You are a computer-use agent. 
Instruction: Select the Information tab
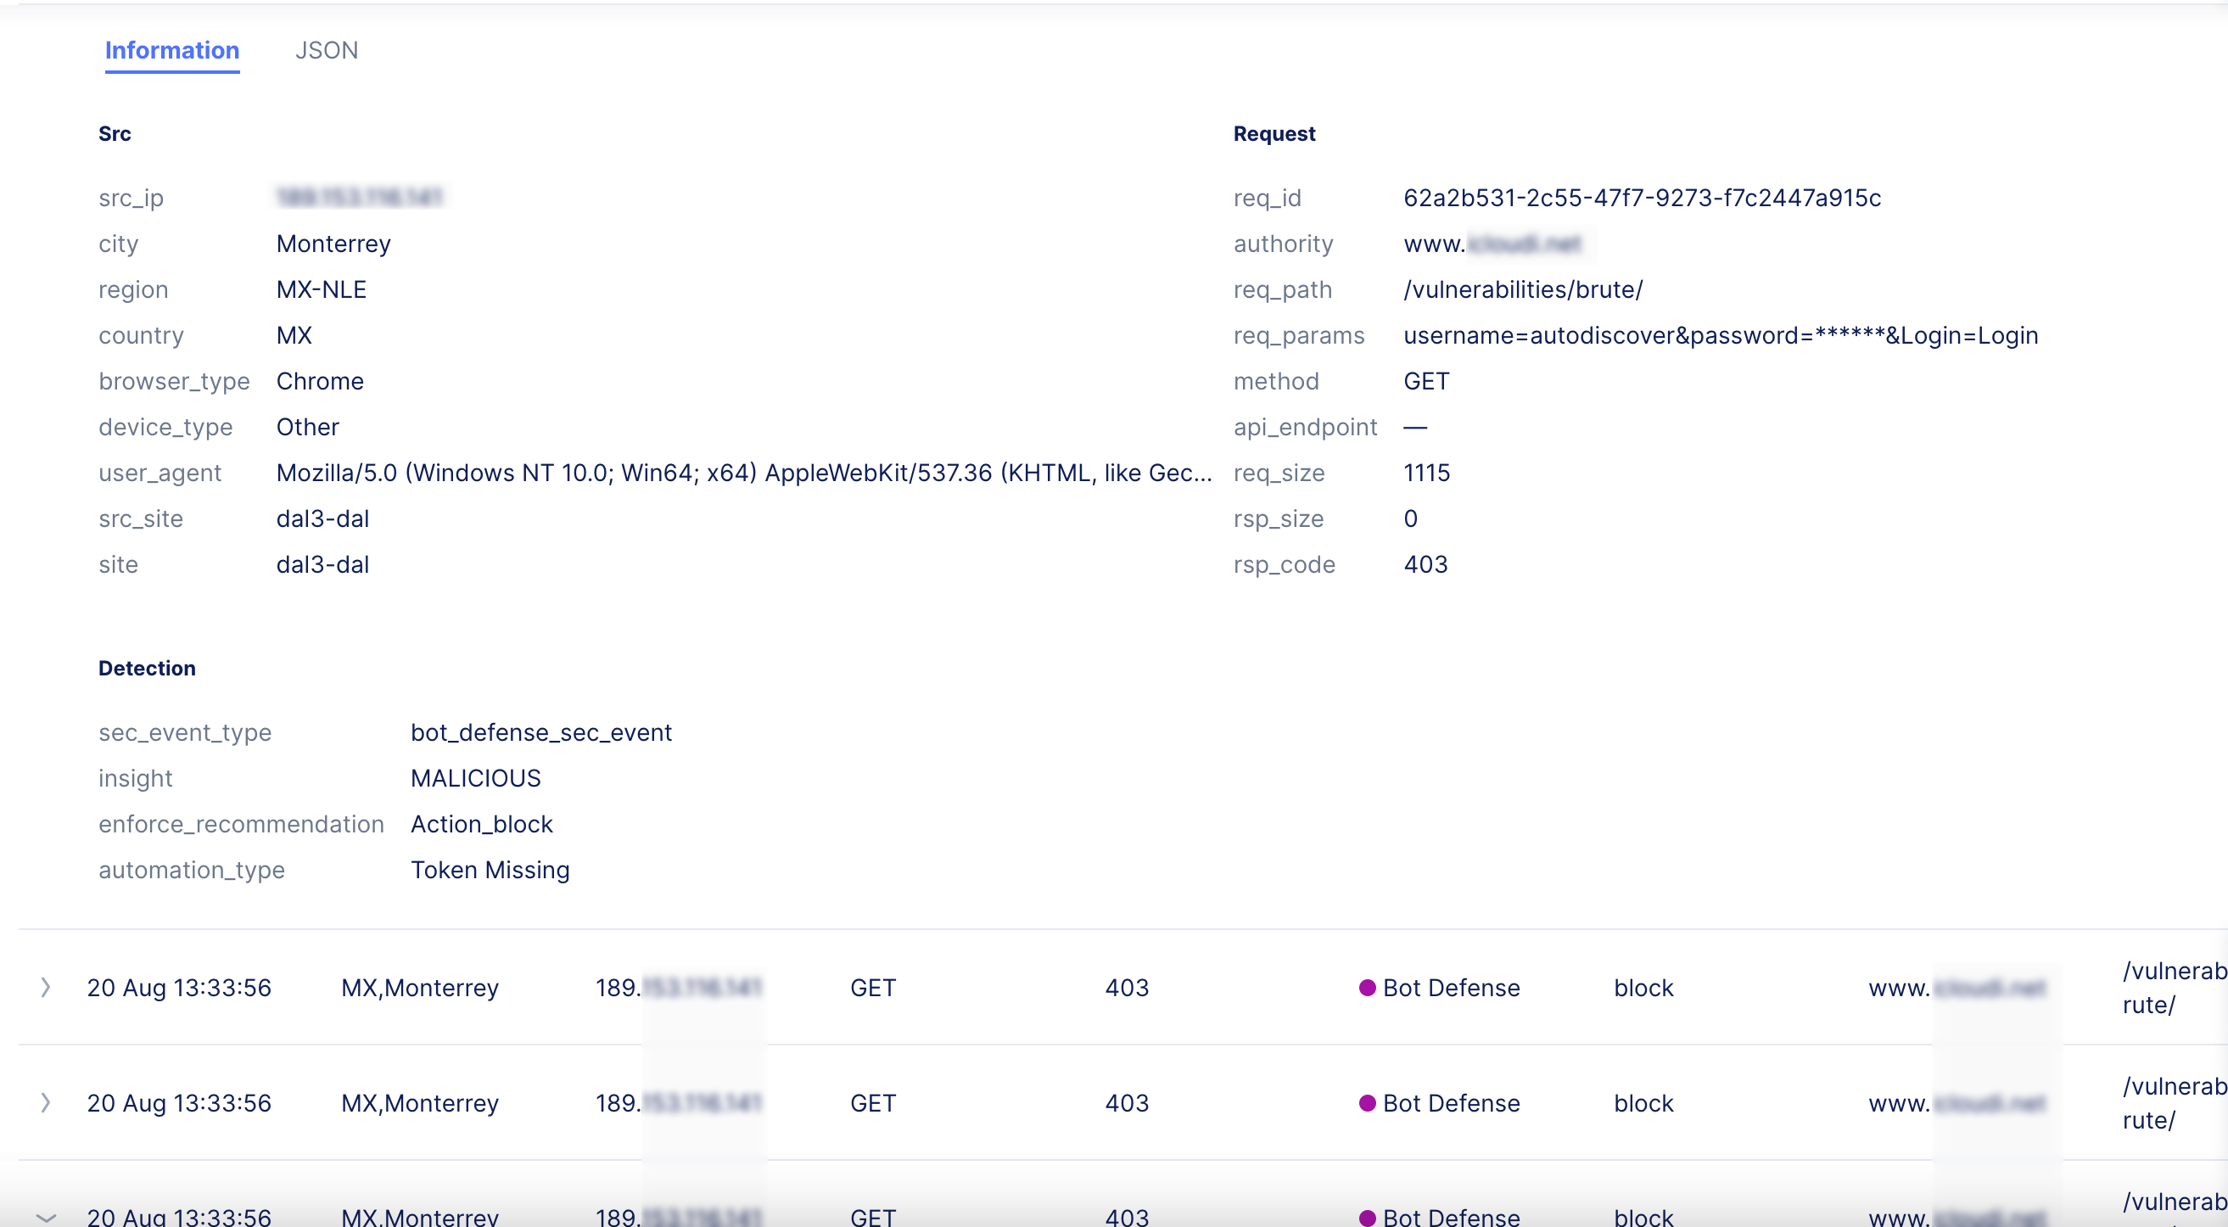click(171, 50)
